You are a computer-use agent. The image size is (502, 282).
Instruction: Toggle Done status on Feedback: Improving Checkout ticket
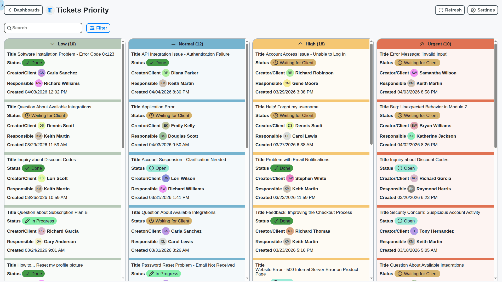pyautogui.click(x=282, y=221)
